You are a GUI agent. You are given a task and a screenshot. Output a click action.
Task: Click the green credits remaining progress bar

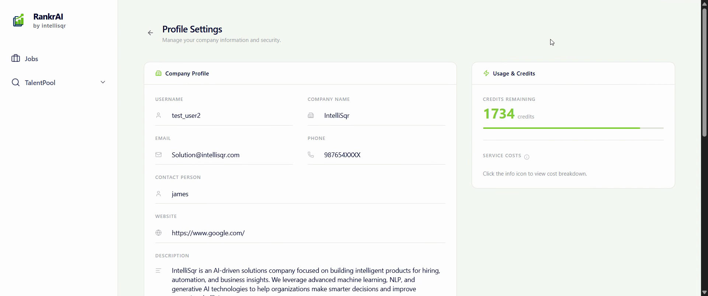(561, 128)
